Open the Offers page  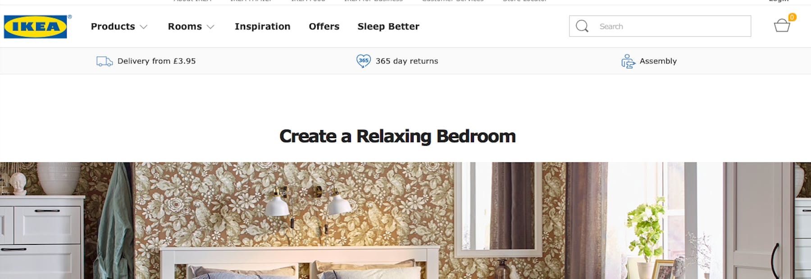point(324,27)
